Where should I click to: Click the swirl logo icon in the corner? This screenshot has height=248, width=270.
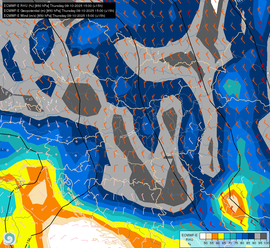(x=9, y=239)
